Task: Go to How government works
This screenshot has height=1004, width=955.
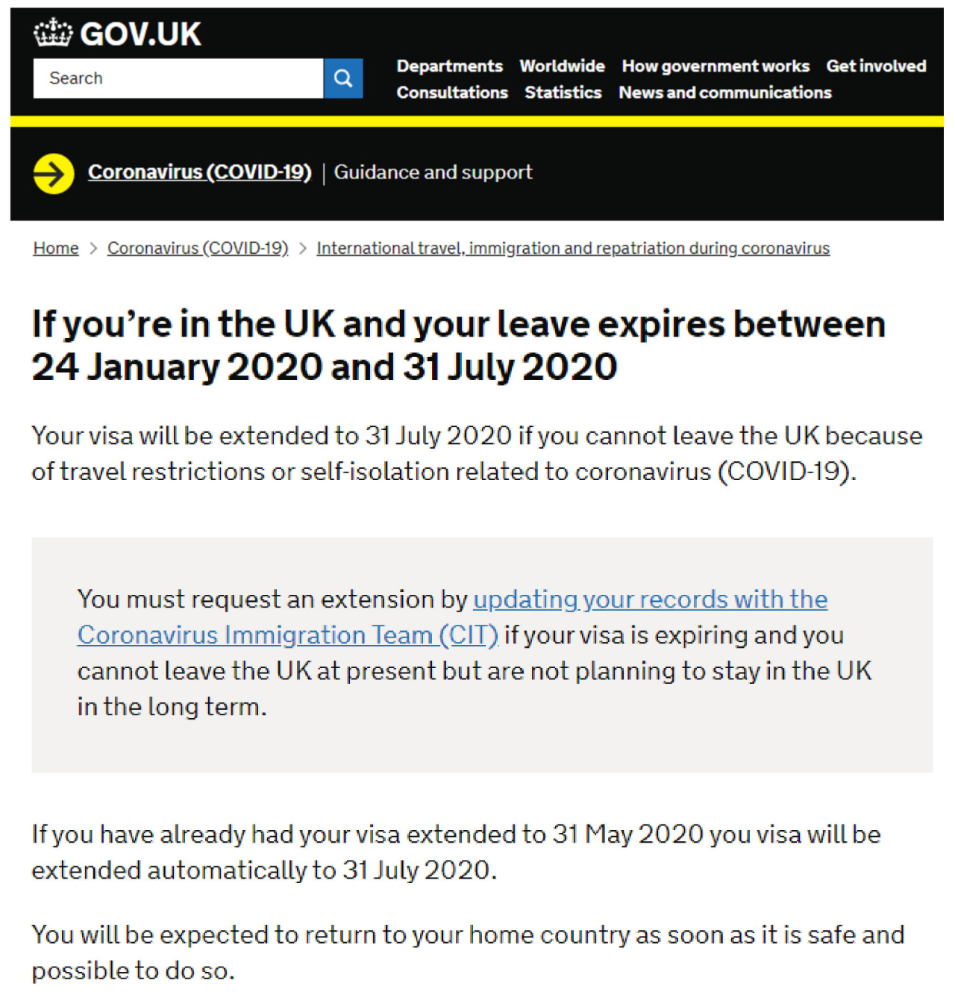Action: pos(715,66)
